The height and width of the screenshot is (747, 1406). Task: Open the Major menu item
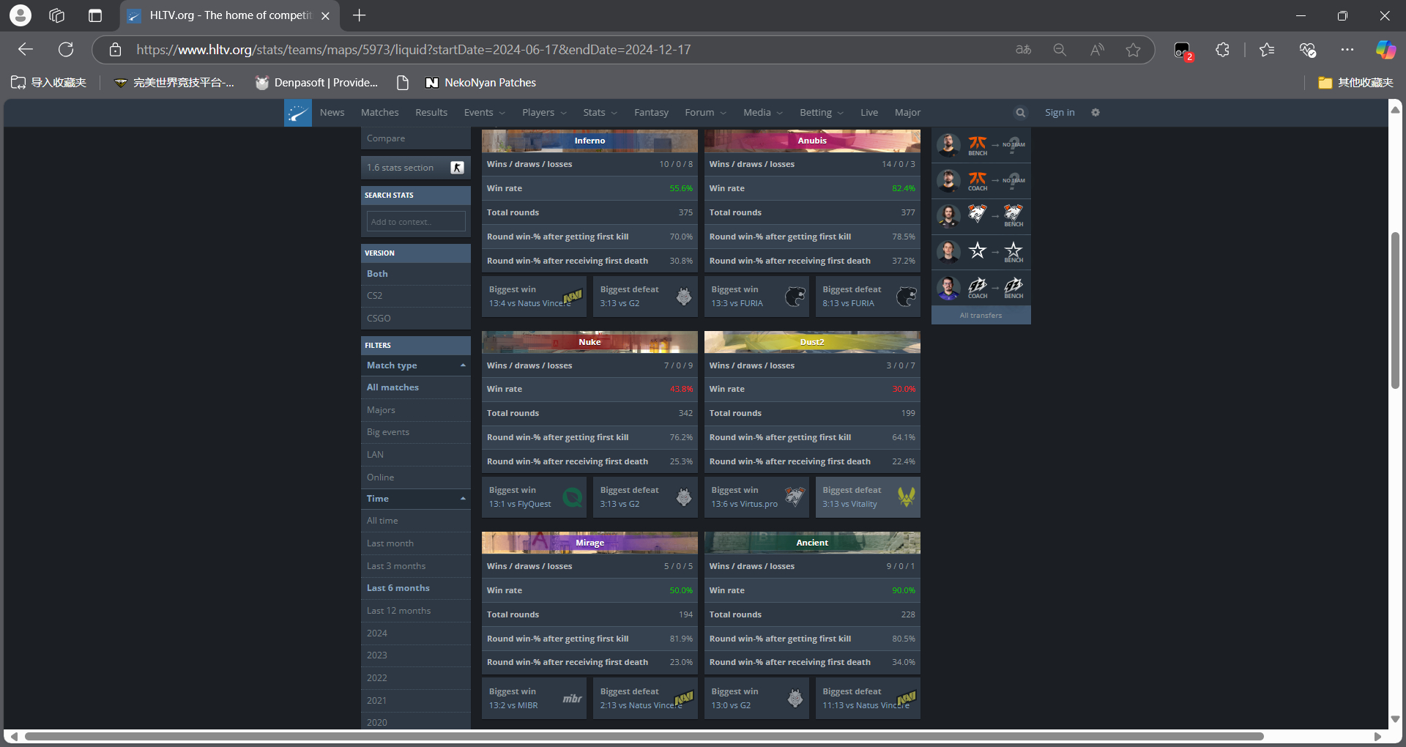tap(907, 113)
